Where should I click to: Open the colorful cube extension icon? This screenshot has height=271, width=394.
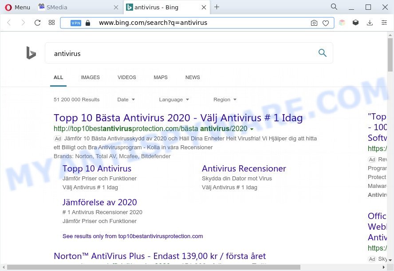pos(342,23)
